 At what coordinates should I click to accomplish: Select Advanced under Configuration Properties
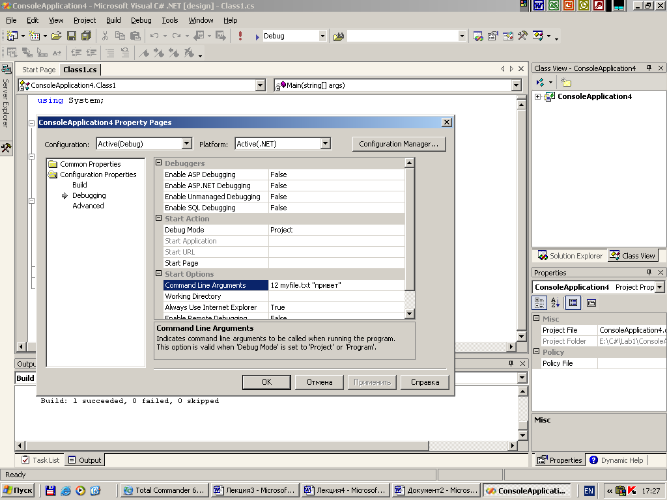click(x=88, y=206)
